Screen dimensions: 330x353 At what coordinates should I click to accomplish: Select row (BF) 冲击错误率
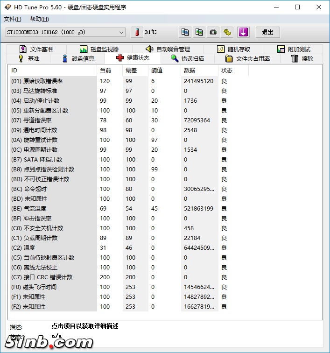129,219
